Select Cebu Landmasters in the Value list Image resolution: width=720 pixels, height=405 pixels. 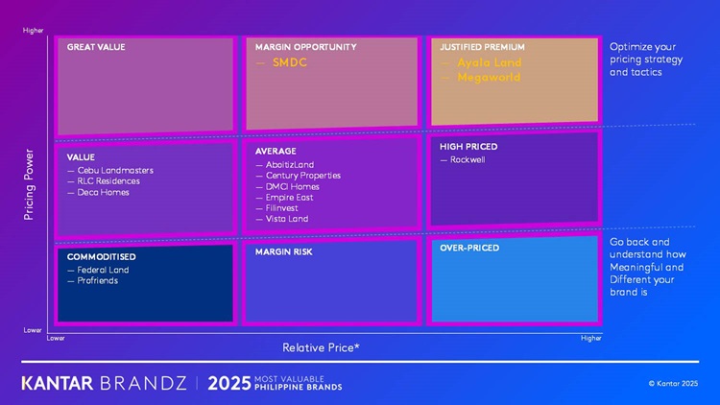pyautogui.click(x=115, y=171)
